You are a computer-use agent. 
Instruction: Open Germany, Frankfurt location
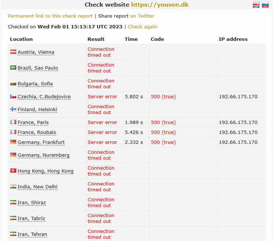coord(41,142)
